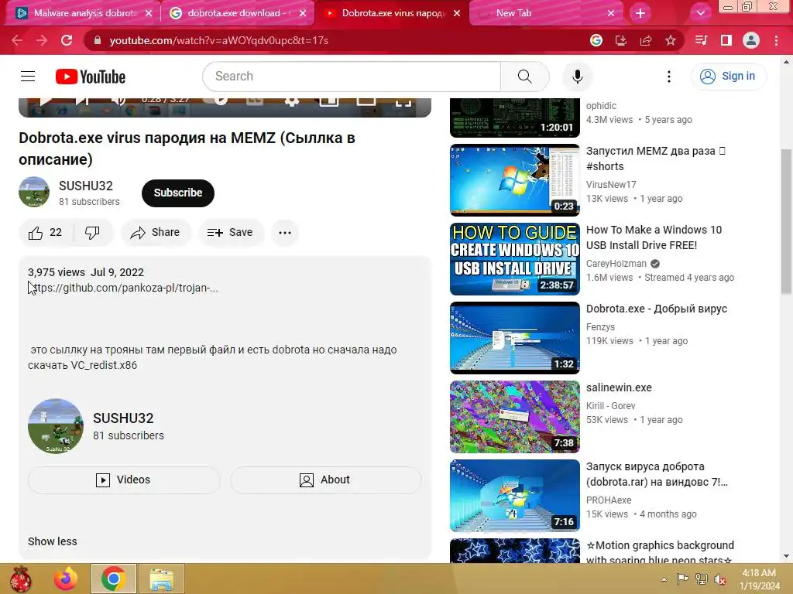793x594 pixels.
Task: Like the video with thumbs up
Action: coord(45,232)
